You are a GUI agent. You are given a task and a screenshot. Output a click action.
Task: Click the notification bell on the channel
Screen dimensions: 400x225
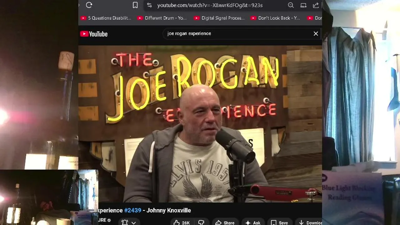tap(124, 222)
